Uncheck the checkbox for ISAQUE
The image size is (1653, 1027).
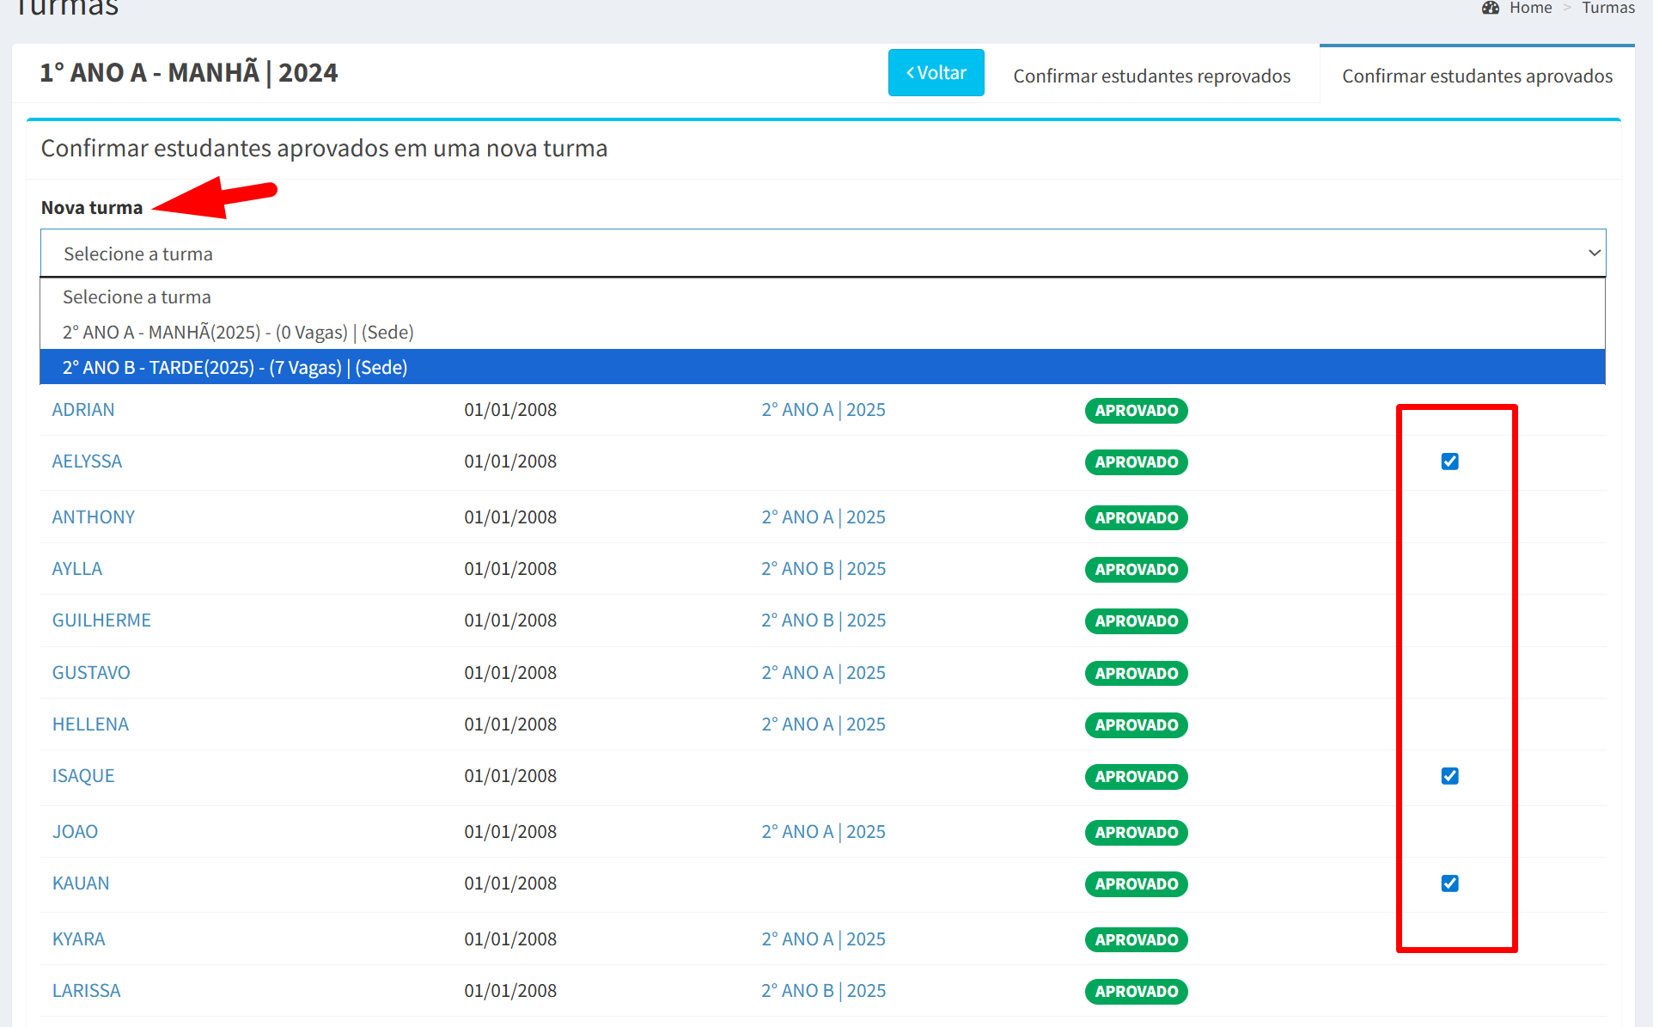(x=1449, y=776)
